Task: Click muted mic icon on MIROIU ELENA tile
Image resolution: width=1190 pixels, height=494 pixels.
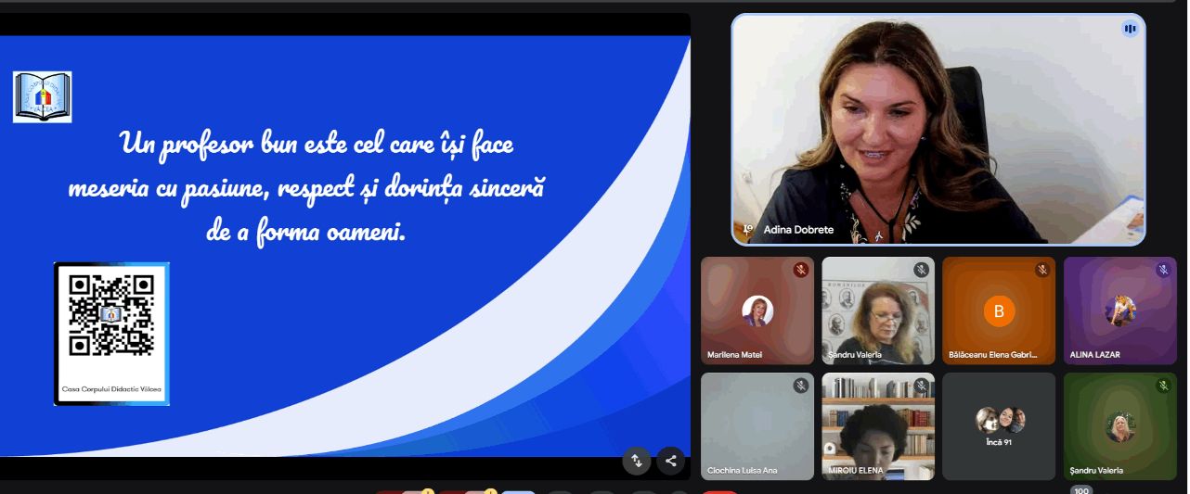Action: (x=921, y=386)
